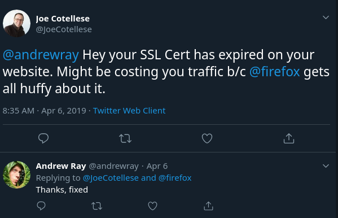Retweet Joe Cotellese's SSL cert tweet
Image resolution: width=338 pixels, height=218 pixels.
125,138
